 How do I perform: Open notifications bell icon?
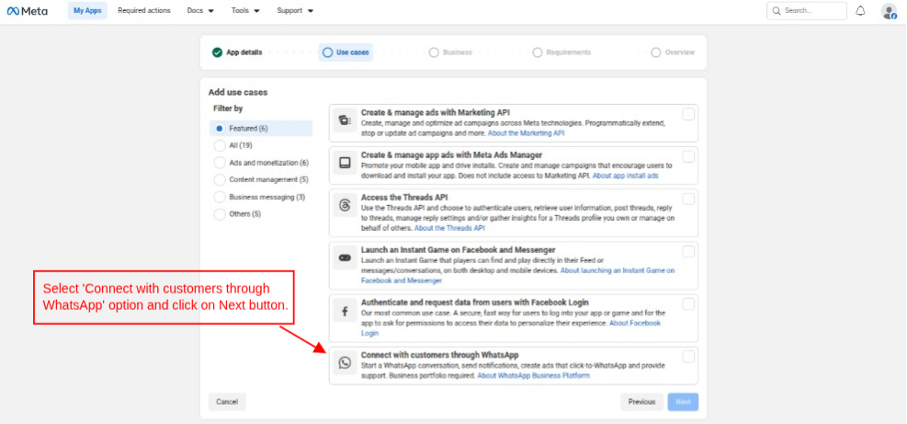(860, 10)
